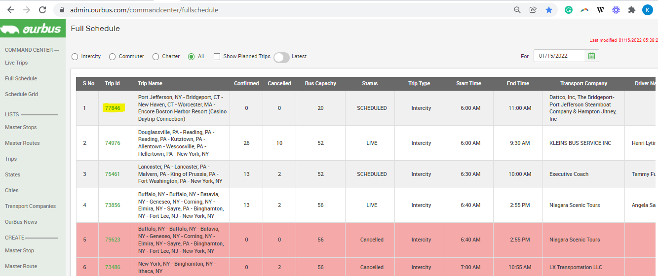The width and height of the screenshot is (658, 276).
Task: Click the 9:30 AM end time cell
Action: [518, 143]
